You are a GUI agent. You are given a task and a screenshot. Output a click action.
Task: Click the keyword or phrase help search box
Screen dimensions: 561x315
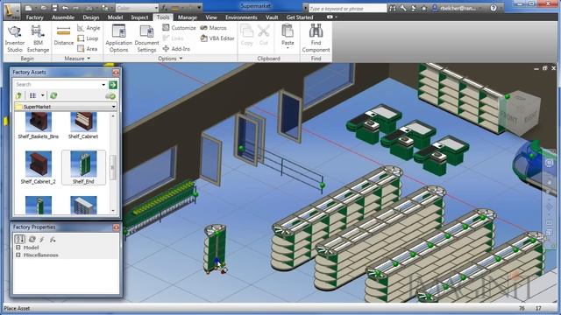[x=347, y=8]
